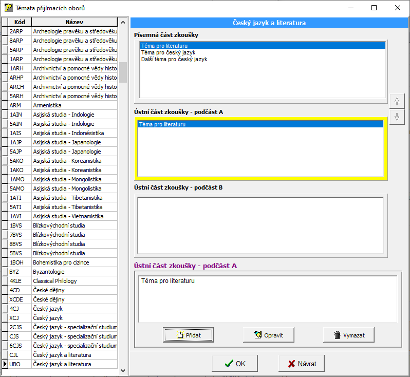Image resolution: width=410 pixels, height=377 pixels.
Task: Select the Armenistika row in the table
Action: [48, 105]
